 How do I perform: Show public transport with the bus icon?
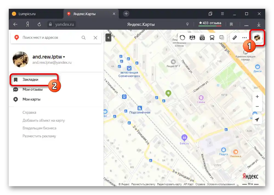pos(212,38)
